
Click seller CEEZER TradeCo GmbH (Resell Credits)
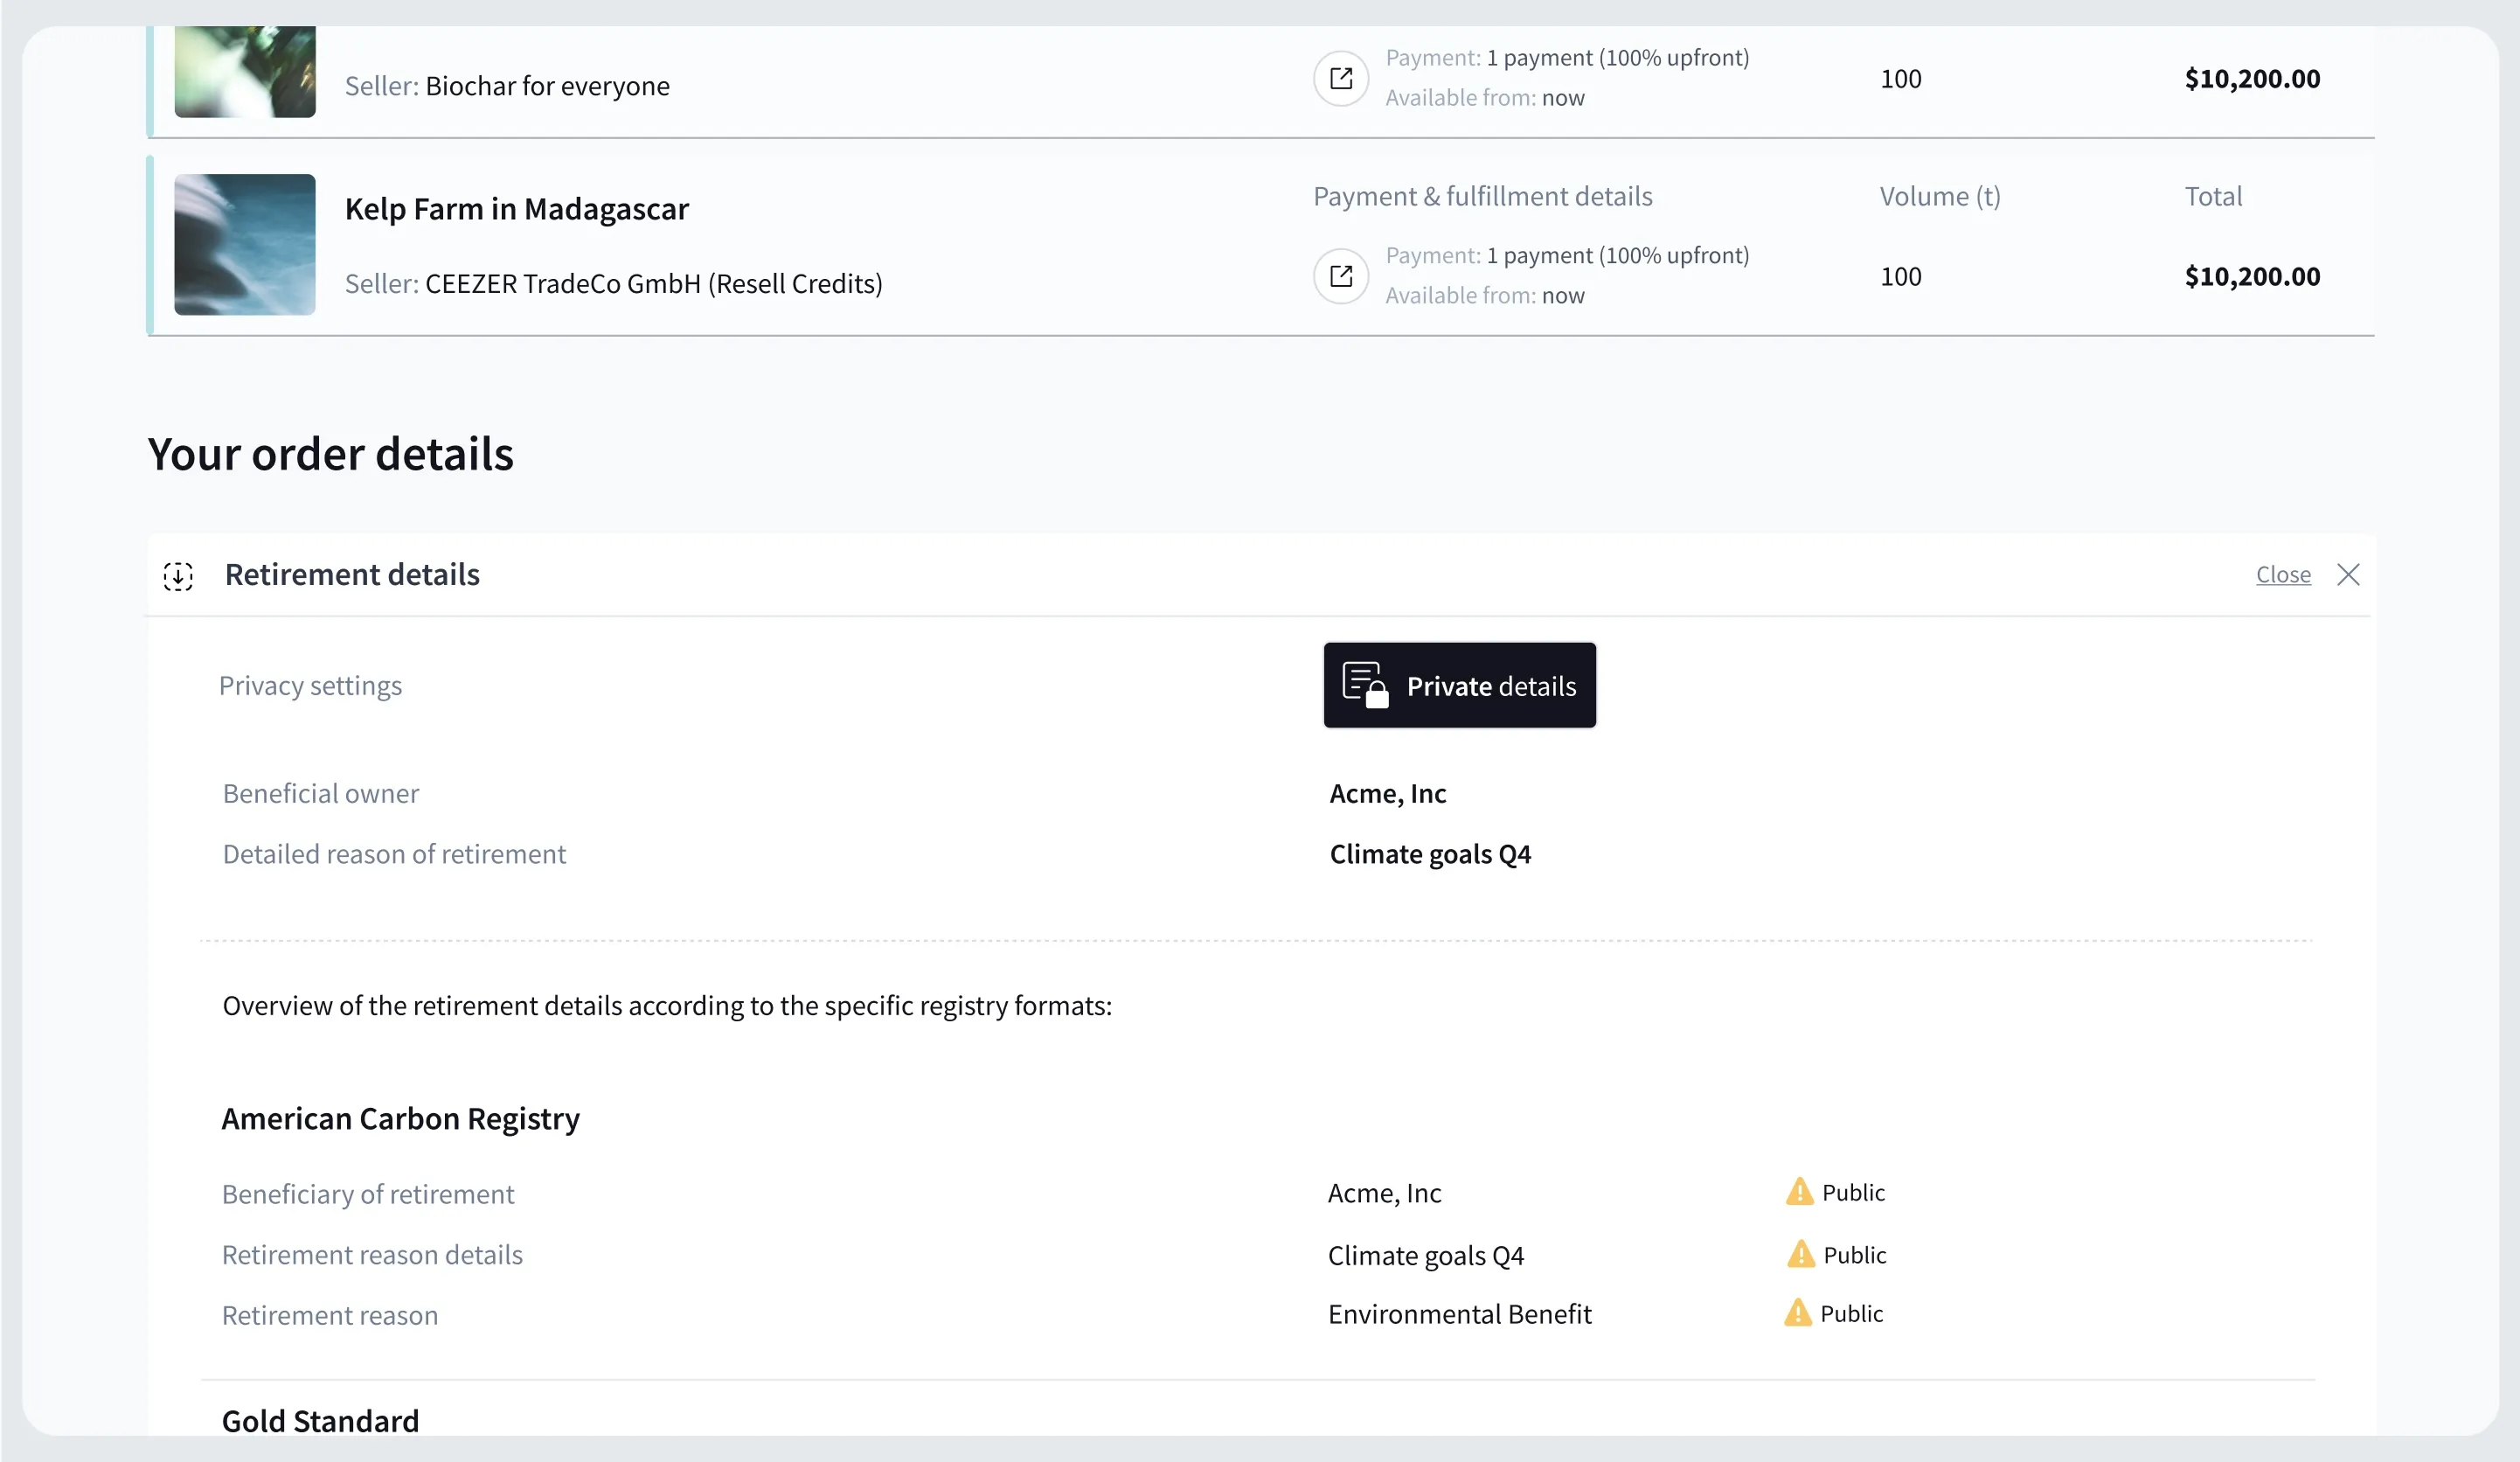[654, 284]
